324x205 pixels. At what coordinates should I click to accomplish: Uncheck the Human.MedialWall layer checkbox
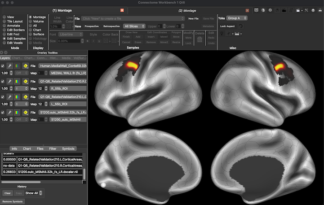click(x=3, y=65)
